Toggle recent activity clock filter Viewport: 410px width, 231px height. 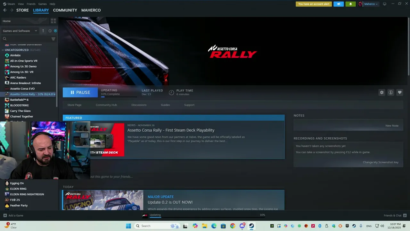pyautogui.click(x=50, y=31)
